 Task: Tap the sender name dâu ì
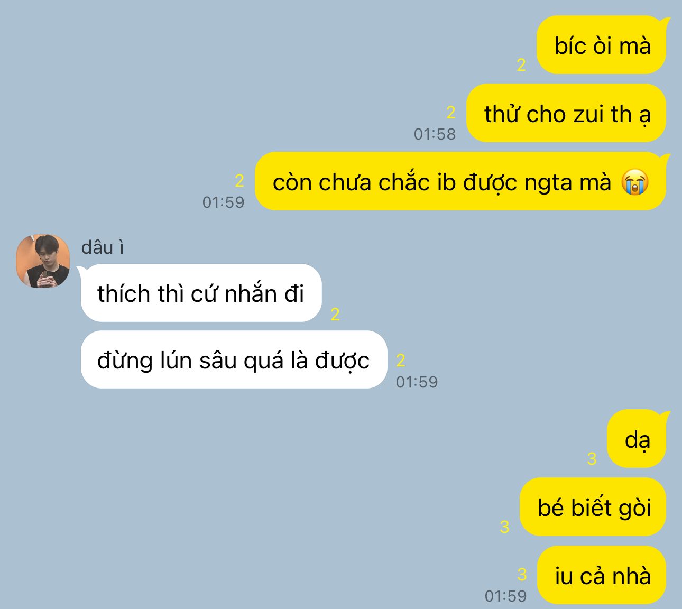click(x=103, y=247)
